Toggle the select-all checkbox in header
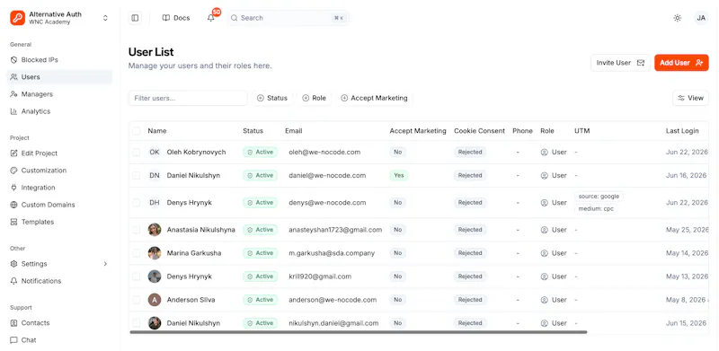Viewport: 719px width, 351px height. [x=137, y=131]
